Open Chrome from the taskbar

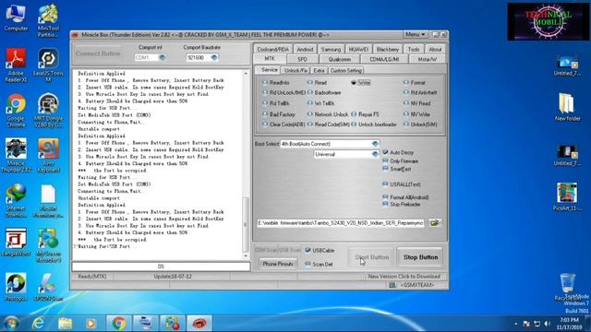click(119, 324)
